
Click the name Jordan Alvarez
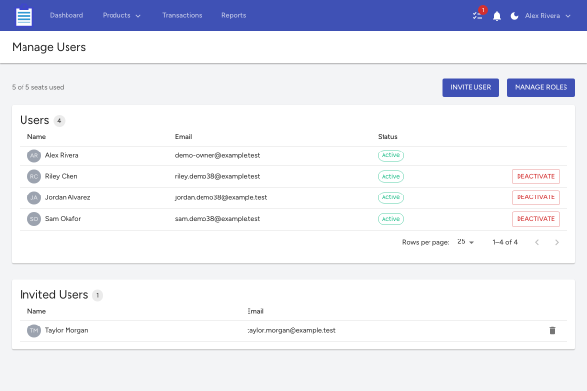tap(68, 197)
